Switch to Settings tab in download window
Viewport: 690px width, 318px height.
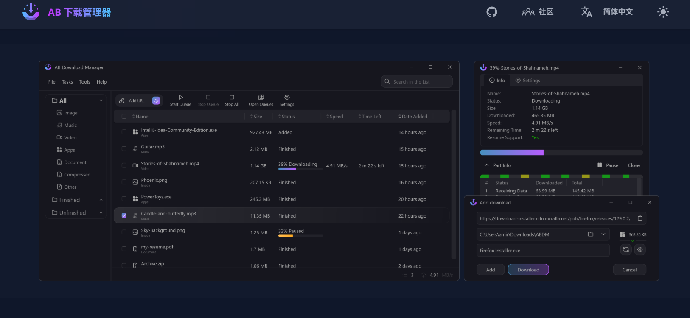(527, 80)
